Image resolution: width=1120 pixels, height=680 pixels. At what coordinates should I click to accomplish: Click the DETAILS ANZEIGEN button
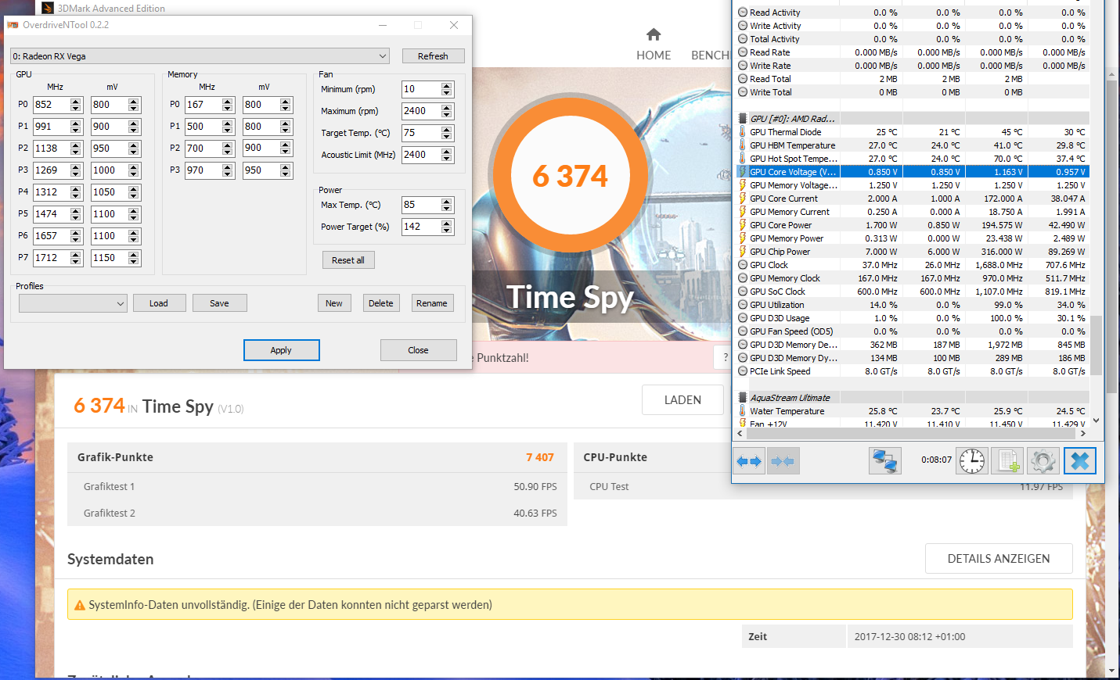999,559
